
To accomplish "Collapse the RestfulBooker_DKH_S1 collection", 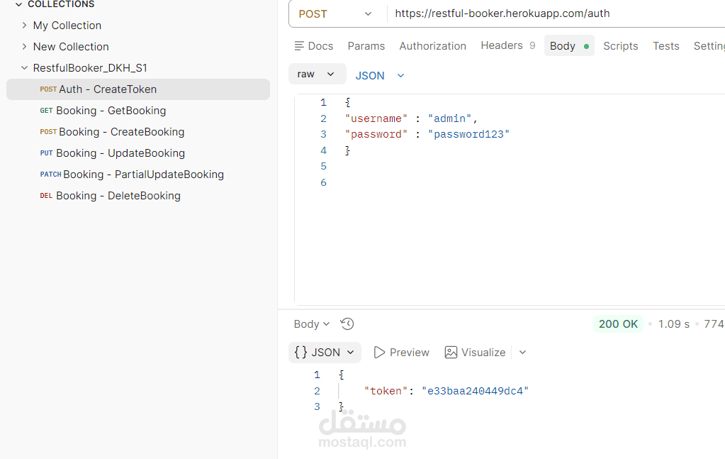I will click(x=25, y=68).
